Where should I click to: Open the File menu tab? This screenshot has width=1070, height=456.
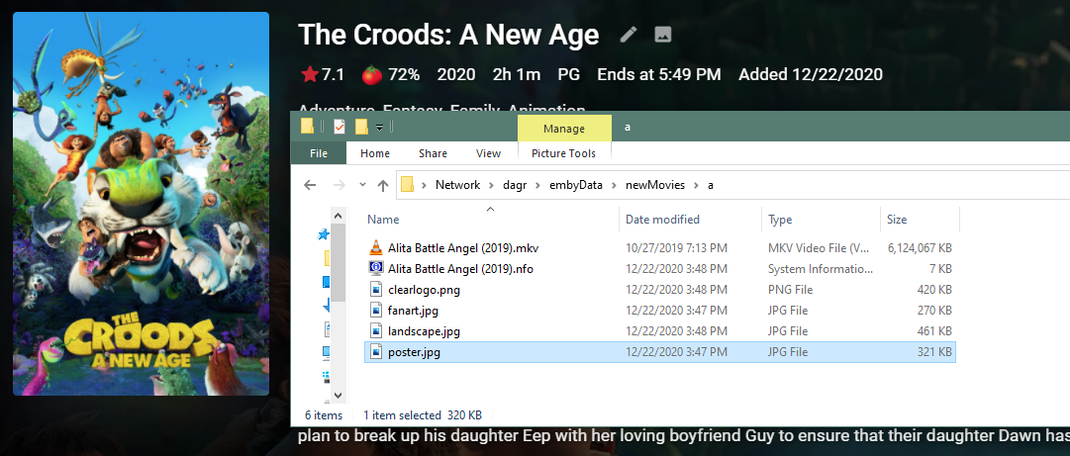(319, 153)
